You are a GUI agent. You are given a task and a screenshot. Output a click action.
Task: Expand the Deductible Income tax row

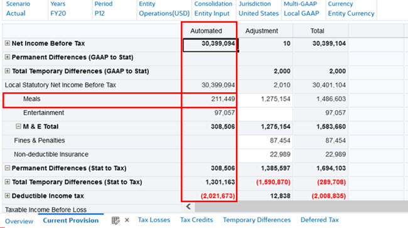(x=8, y=195)
